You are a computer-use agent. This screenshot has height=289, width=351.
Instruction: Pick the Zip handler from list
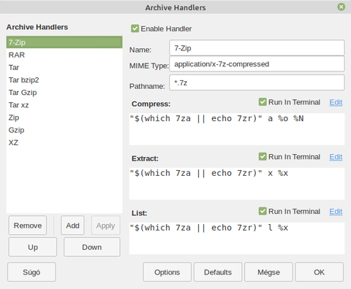[x=64, y=117]
